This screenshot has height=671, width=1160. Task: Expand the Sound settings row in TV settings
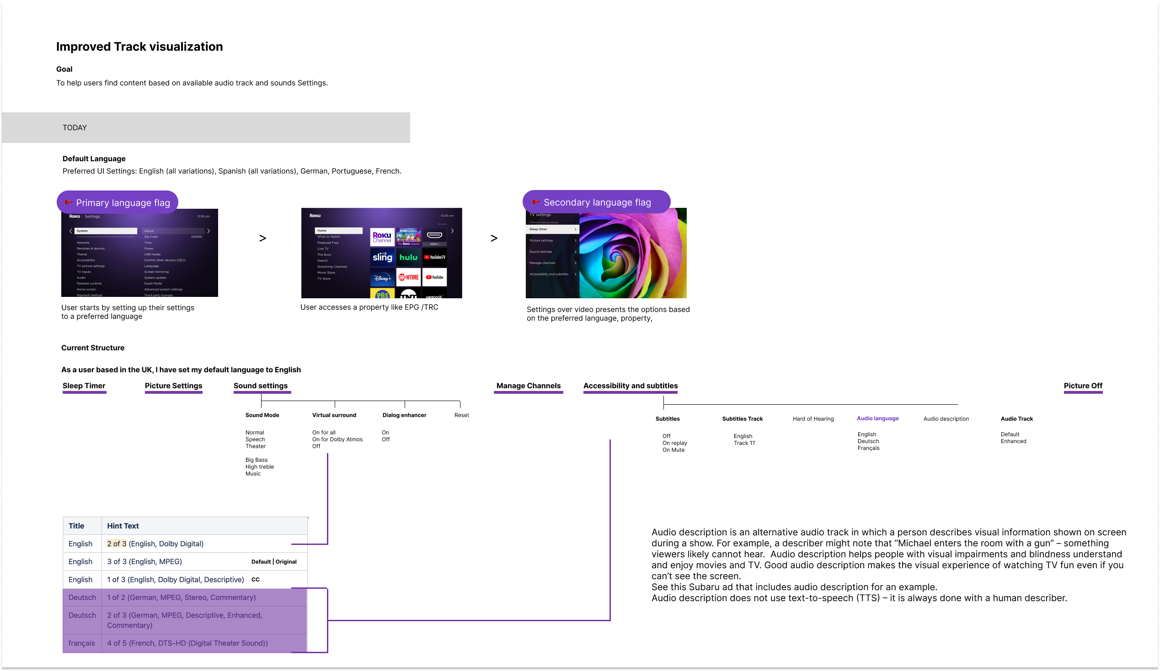tap(552, 252)
